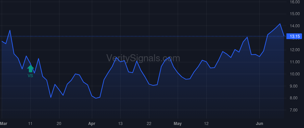Click the May date axis label
Screen dimensions: 304x128
(178, 124)
